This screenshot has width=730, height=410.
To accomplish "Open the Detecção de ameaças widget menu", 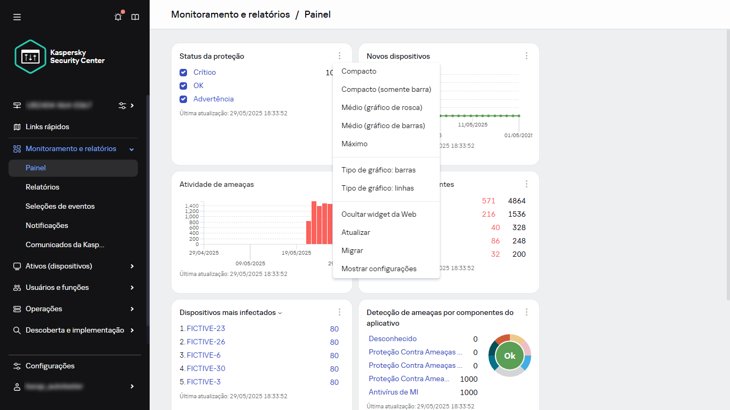I will (x=526, y=312).
